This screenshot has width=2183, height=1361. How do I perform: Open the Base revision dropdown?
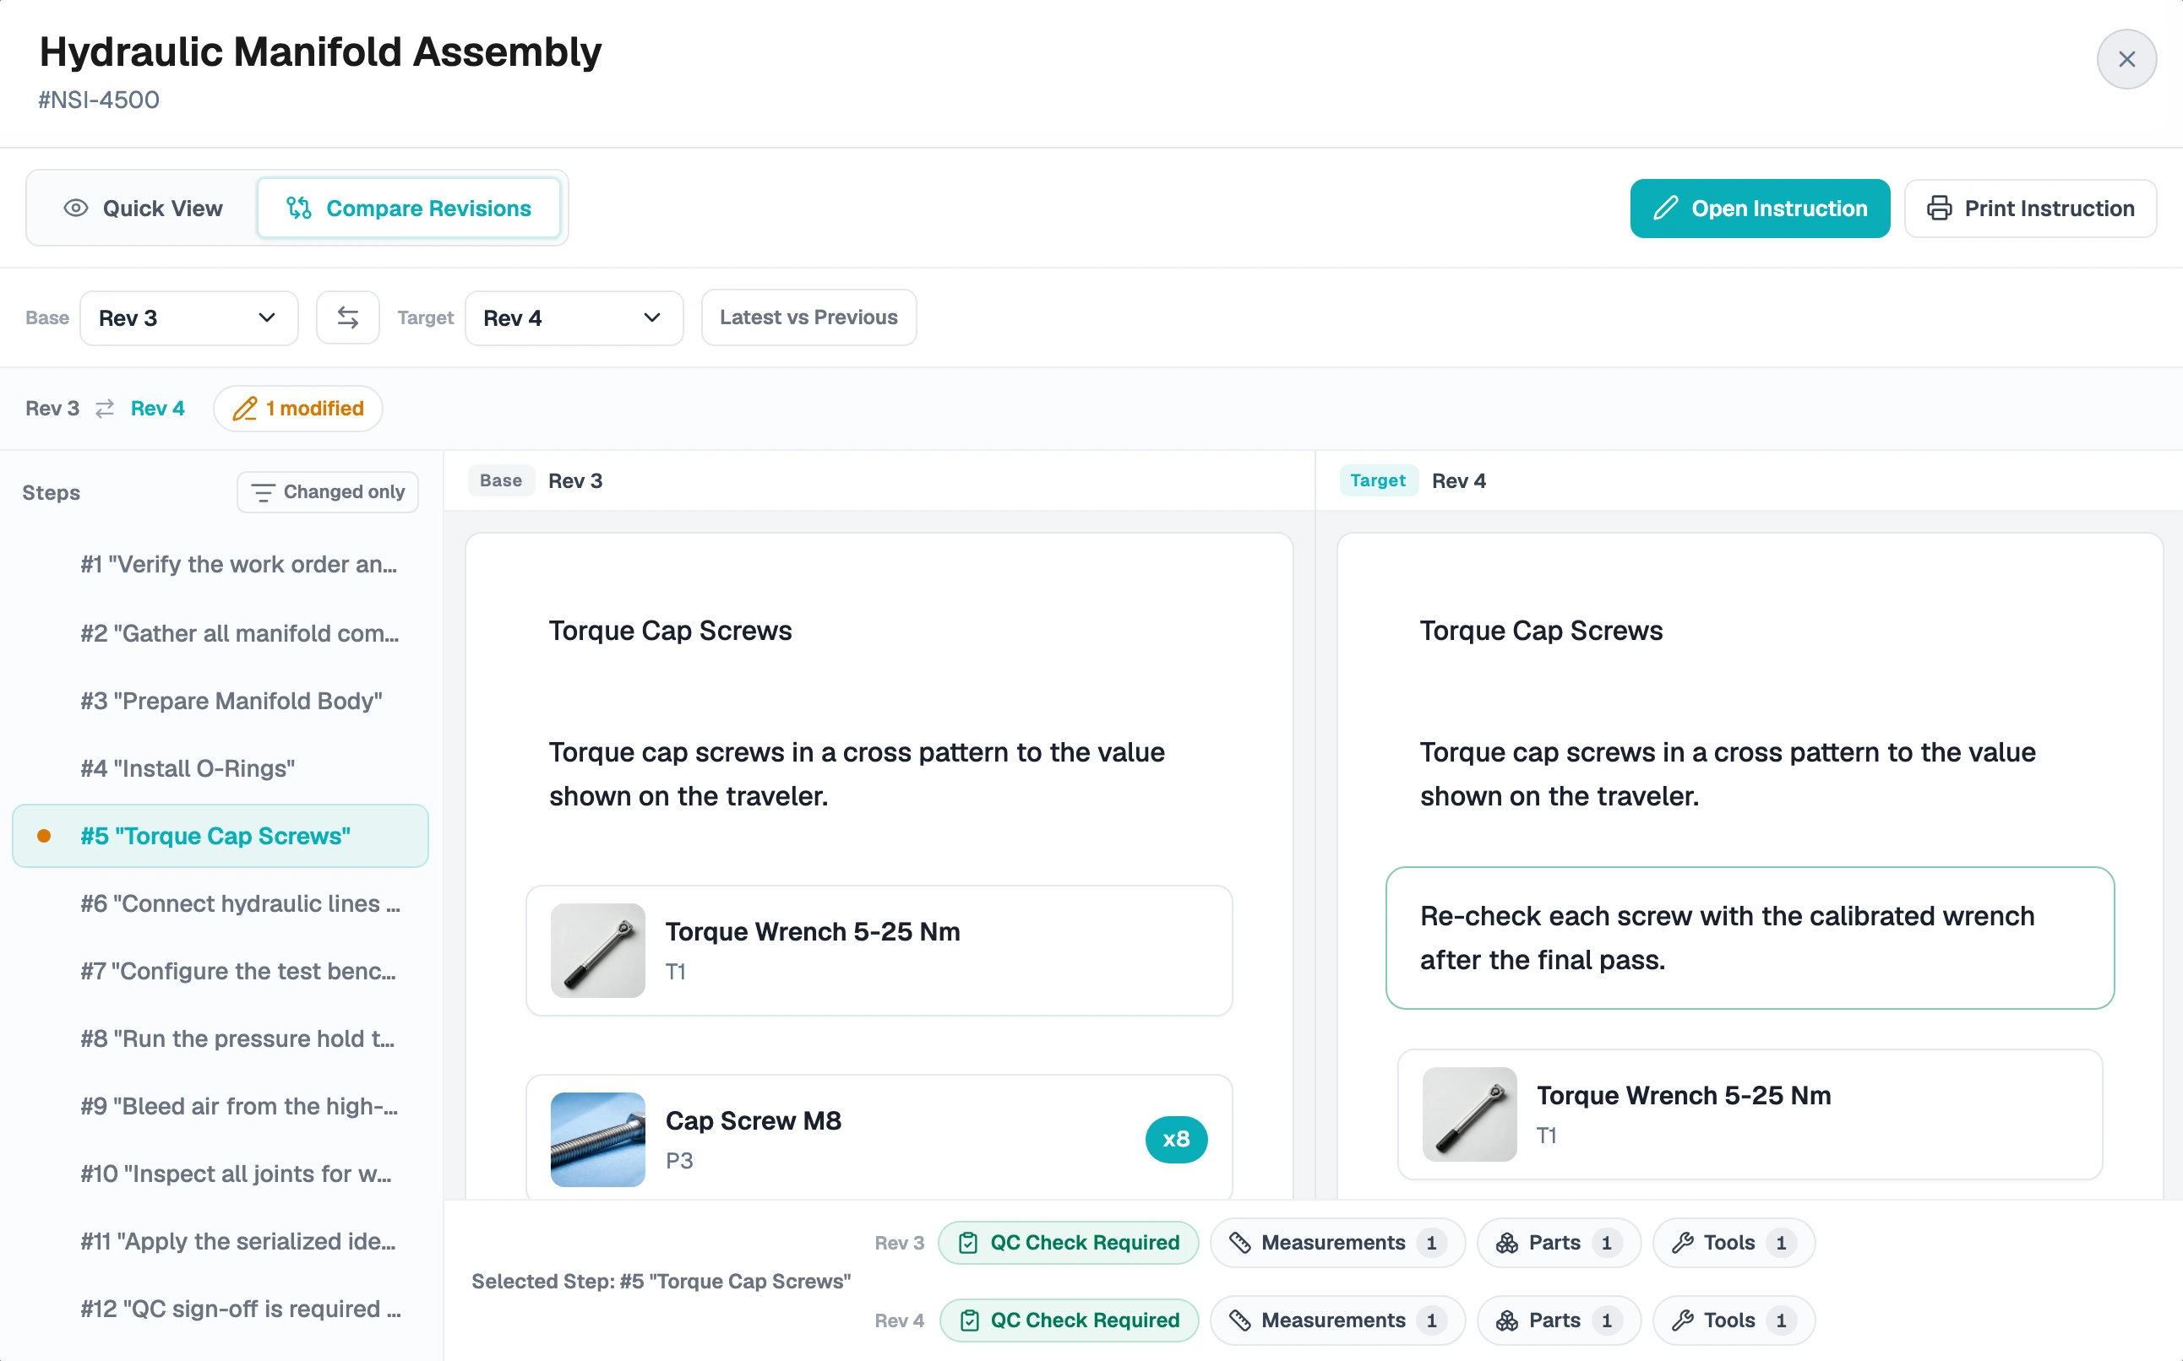coord(188,317)
